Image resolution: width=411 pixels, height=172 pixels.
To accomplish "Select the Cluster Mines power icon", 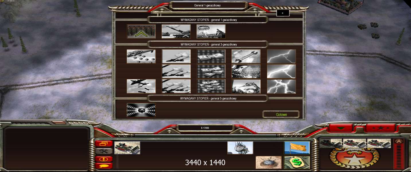I will [141, 56].
